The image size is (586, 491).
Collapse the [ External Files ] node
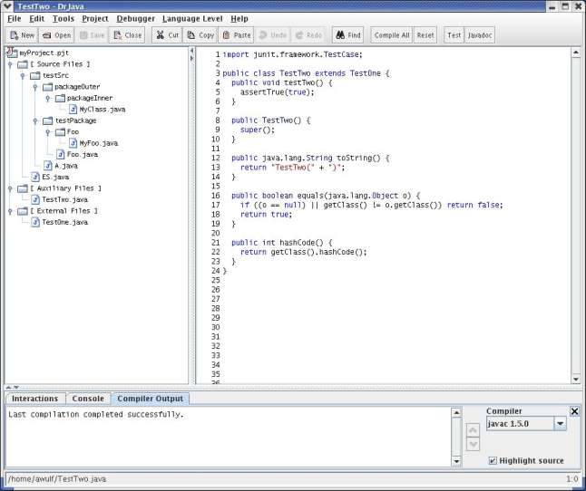[x=10, y=210]
